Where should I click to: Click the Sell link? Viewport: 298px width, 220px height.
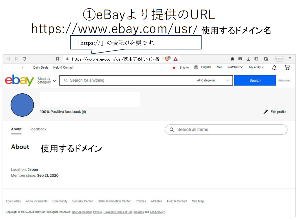point(220,67)
